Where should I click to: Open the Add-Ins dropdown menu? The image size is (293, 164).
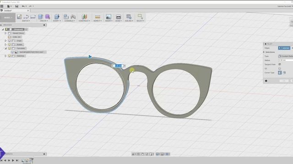[x=129, y=21]
